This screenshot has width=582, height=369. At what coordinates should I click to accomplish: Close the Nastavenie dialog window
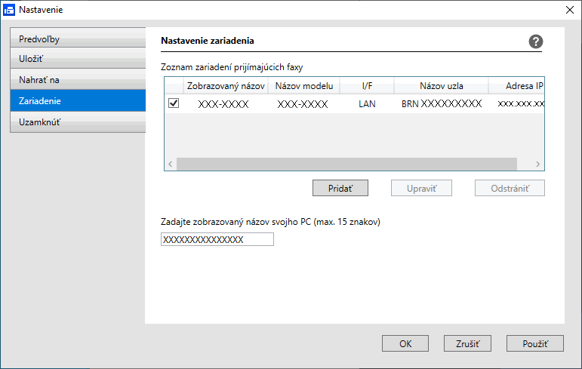click(570, 10)
